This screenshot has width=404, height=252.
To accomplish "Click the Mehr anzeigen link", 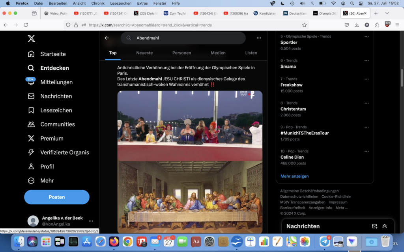I will tap(294, 176).
